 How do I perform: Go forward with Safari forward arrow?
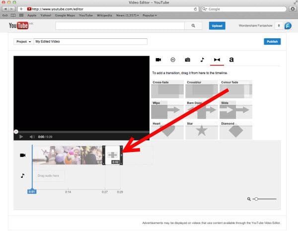coord(12,9)
